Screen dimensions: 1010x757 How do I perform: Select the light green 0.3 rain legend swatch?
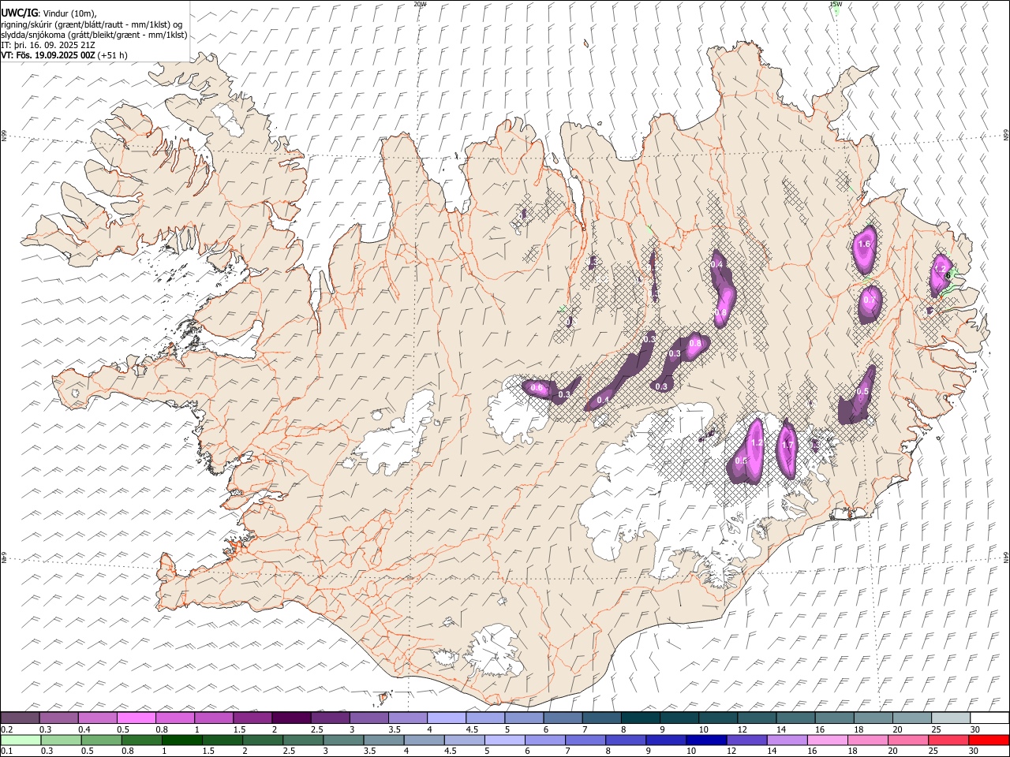(x=61, y=740)
